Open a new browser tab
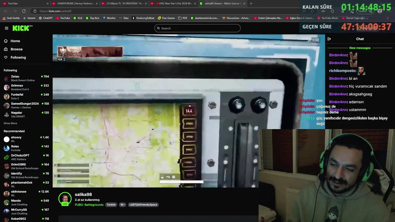Screen dimensions: 395x222 [x=251, y=3]
